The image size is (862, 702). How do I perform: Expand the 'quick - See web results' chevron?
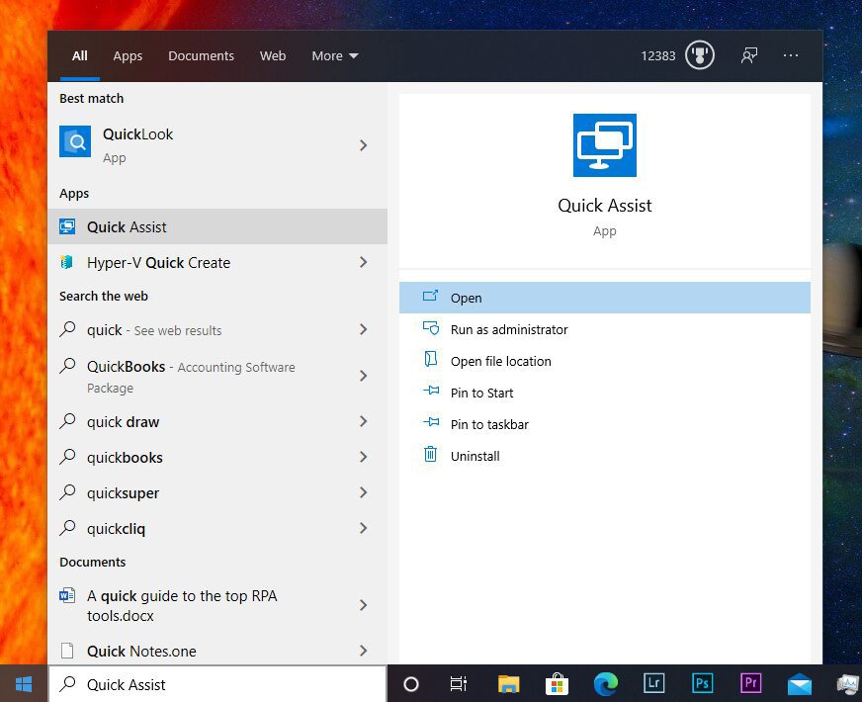click(x=363, y=329)
